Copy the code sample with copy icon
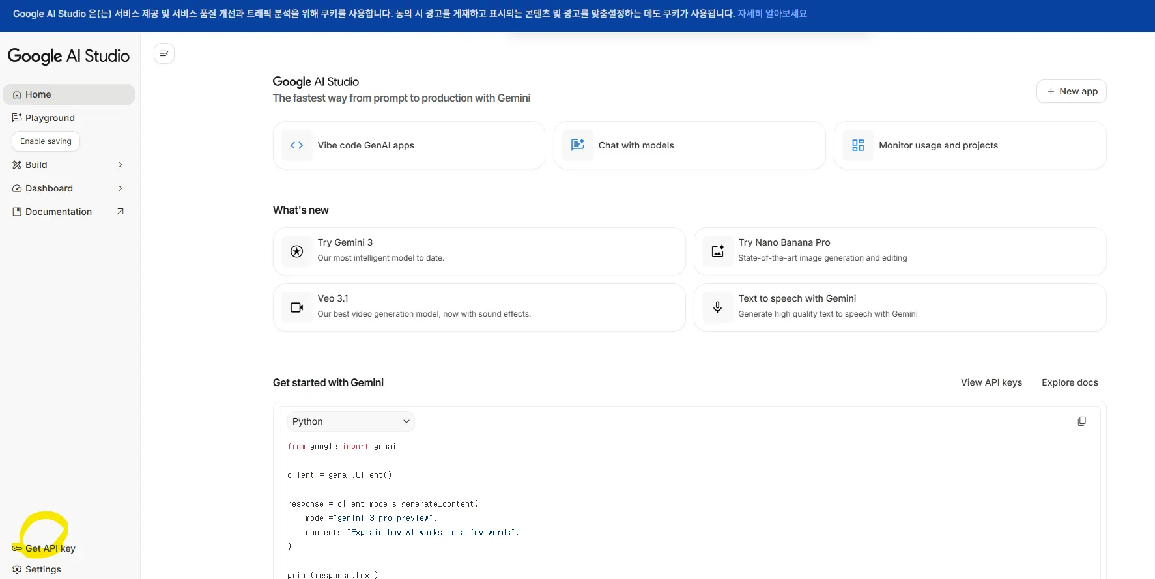This screenshot has height=579, width=1155. click(x=1082, y=421)
